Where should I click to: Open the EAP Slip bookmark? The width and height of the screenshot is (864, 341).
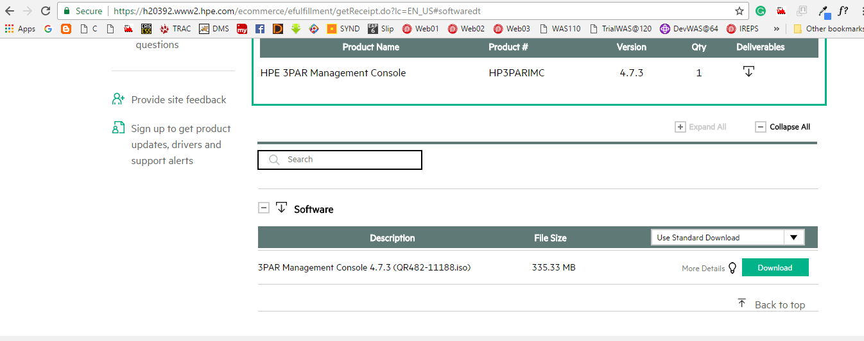(x=381, y=29)
